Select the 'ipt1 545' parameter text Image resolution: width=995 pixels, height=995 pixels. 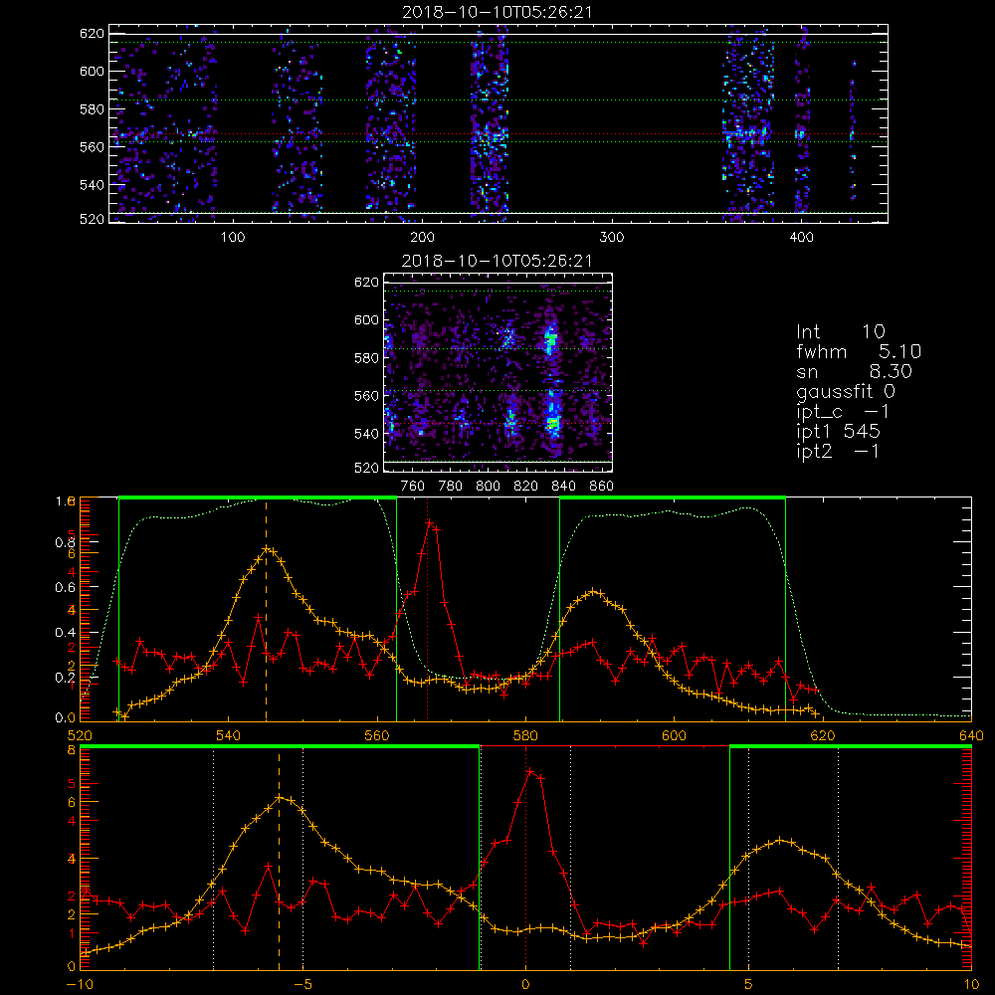(x=838, y=432)
